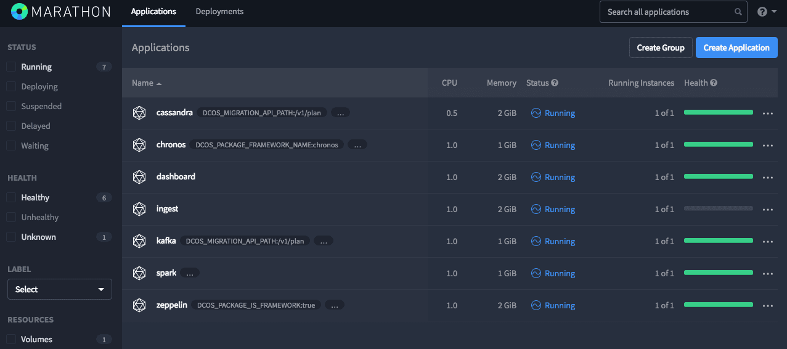Image resolution: width=787 pixels, height=349 pixels.
Task: Click the Marathon logo icon
Action: click(20, 12)
